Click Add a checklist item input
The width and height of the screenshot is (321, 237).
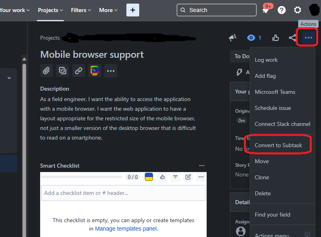pyautogui.click(x=123, y=193)
